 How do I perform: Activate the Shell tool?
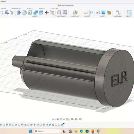tap(30, 13)
